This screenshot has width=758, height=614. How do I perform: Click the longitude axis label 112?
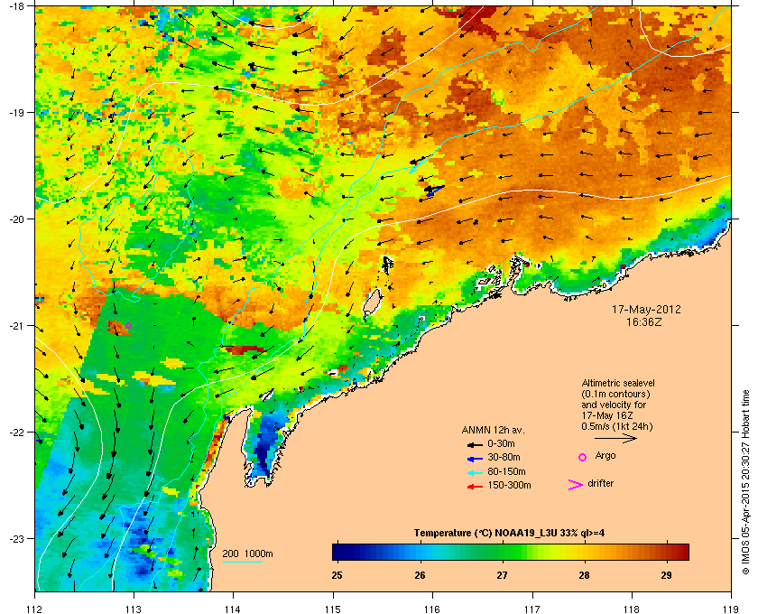coord(35,609)
